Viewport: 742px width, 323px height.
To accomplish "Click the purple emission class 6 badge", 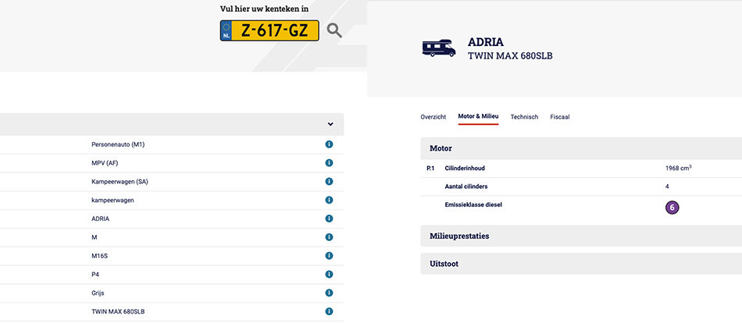I will coord(672,208).
